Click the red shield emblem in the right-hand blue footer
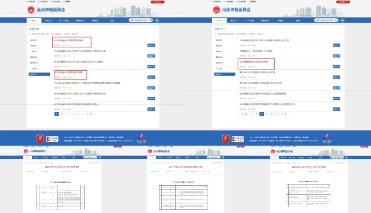This screenshot has width=371, height=213. click(225, 139)
